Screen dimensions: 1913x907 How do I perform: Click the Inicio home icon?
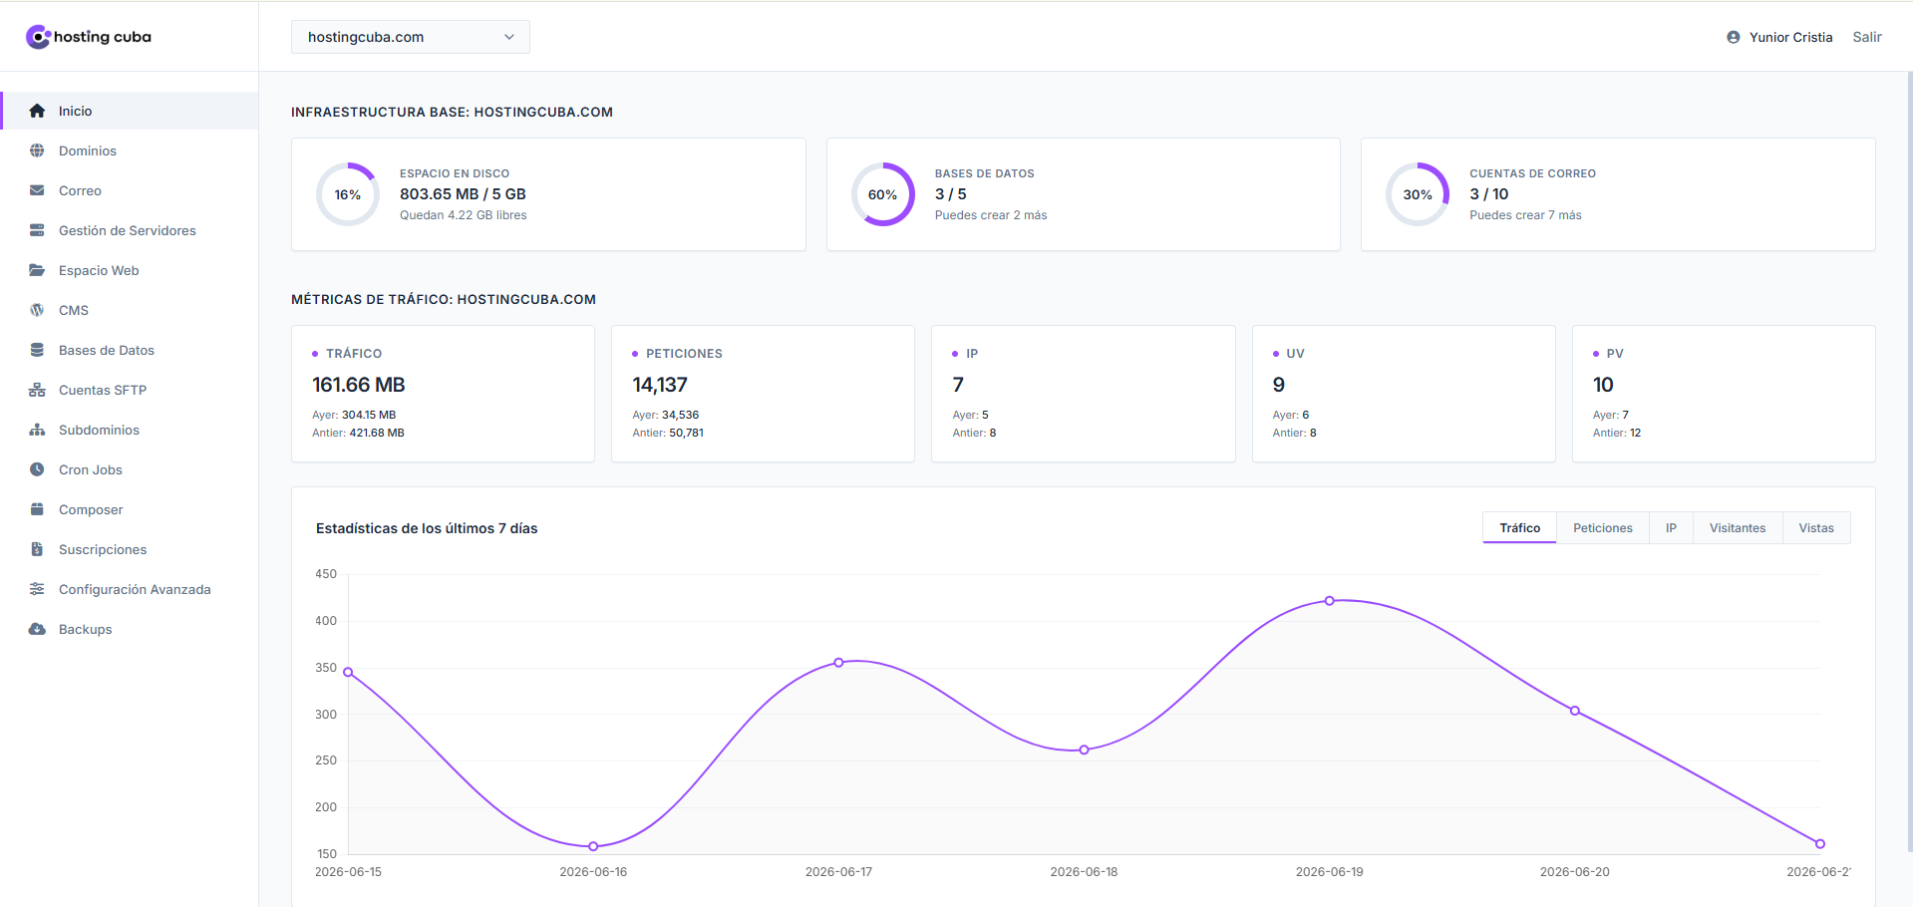click(x=37, y=111)
